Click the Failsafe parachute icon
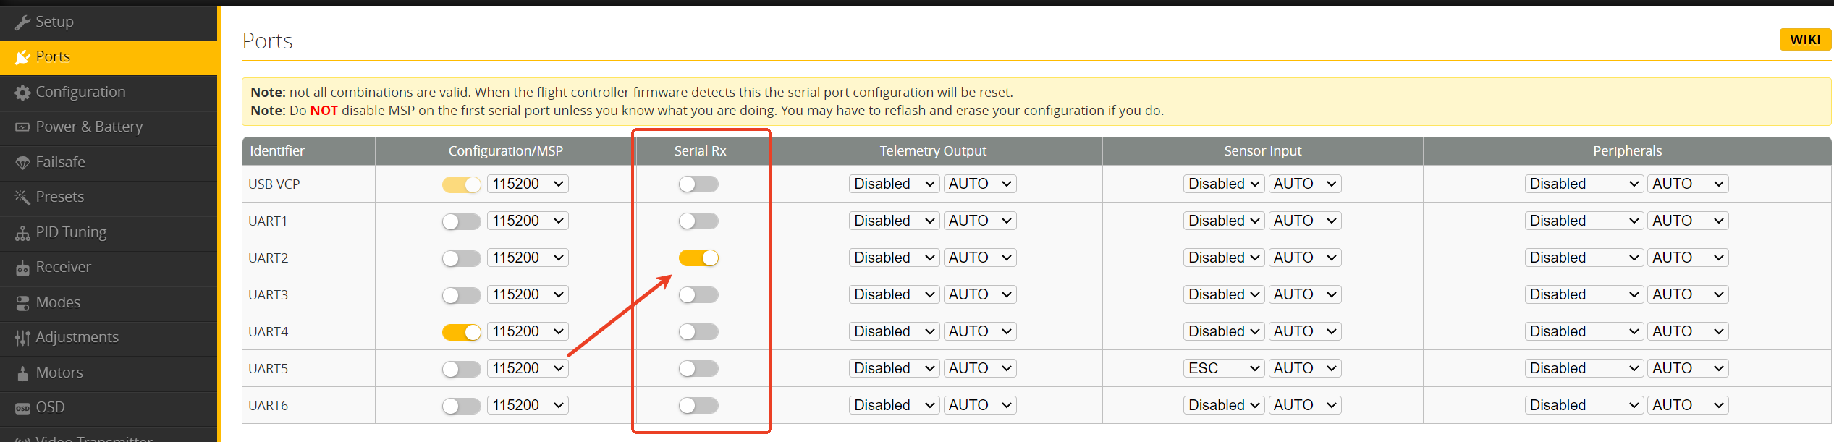The height and width of the screenshot is (442, 1834). (22, 163)
